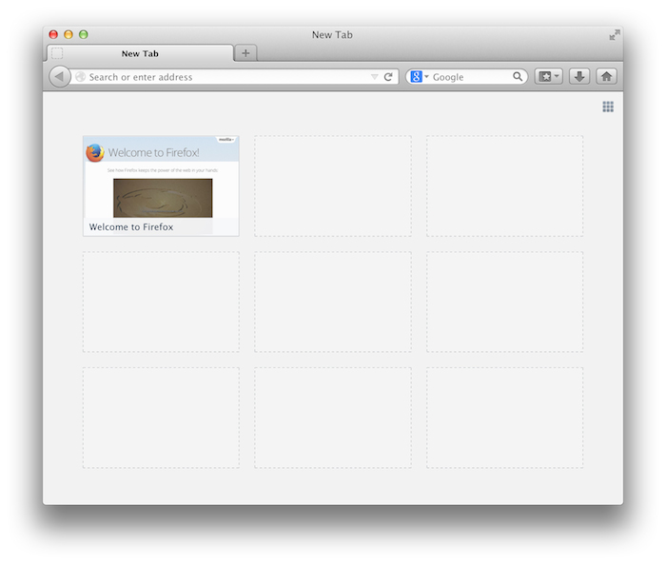This screenshot has width=666, height=564.
Task: Click the search magnifying glass icon
Action: click(518, 77)
